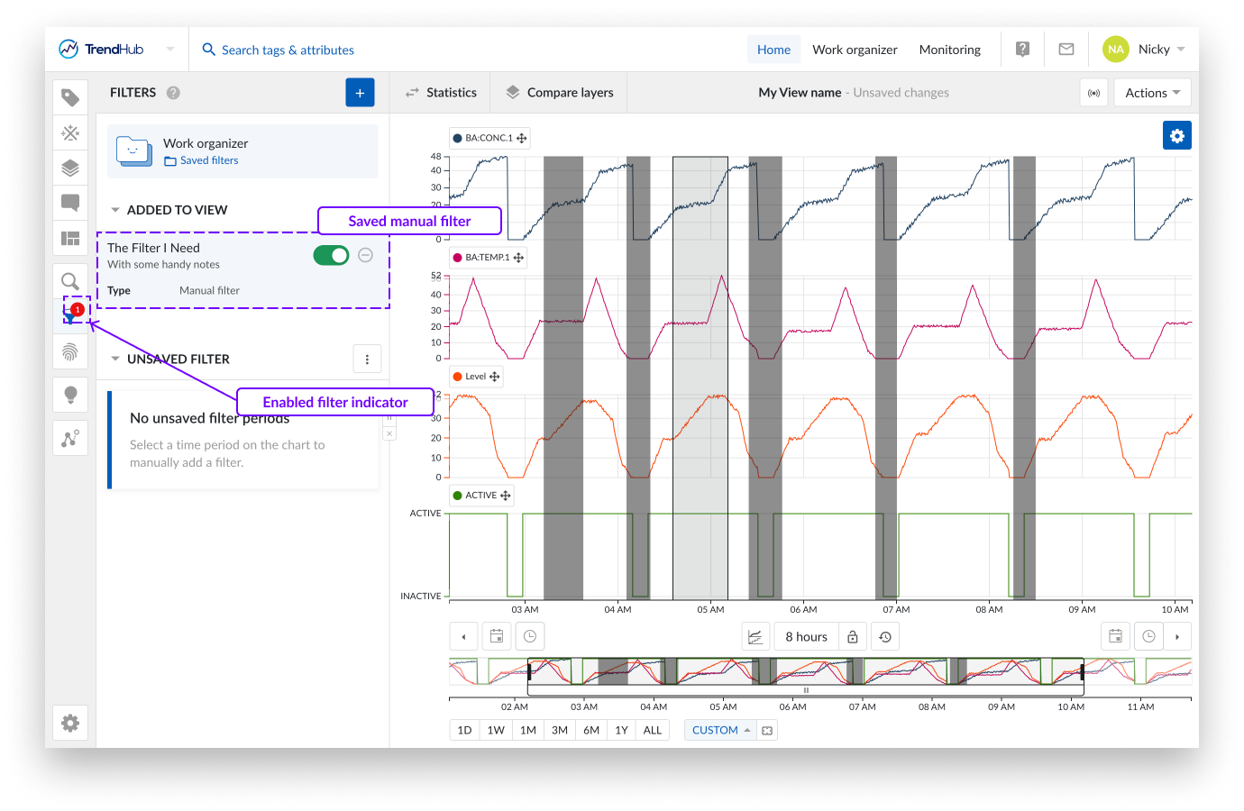The image size is (1244, 811).
Task: Click the Saved filters link
Action: pyautogui.click(x=208, y=160)
